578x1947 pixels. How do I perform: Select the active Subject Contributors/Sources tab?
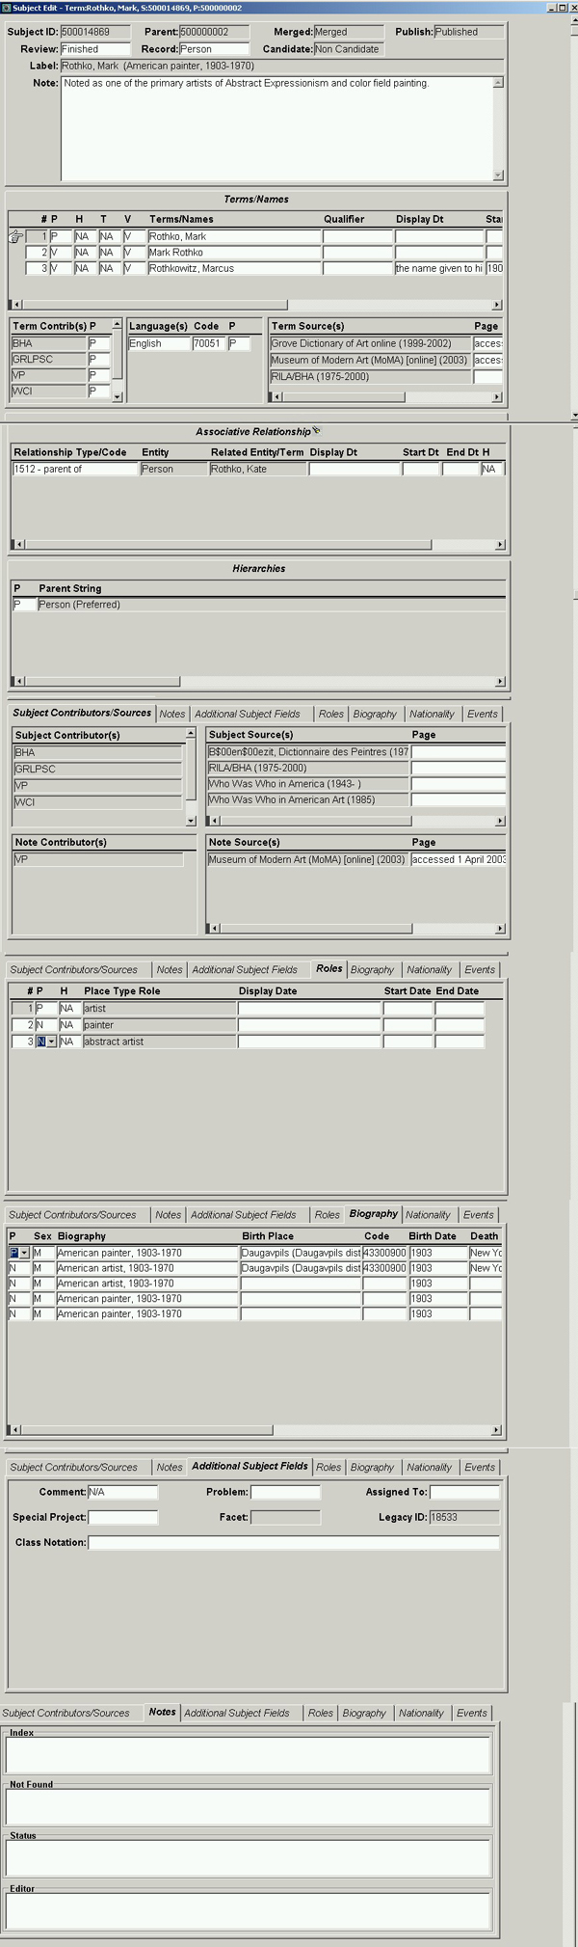(x=82, y=713)
